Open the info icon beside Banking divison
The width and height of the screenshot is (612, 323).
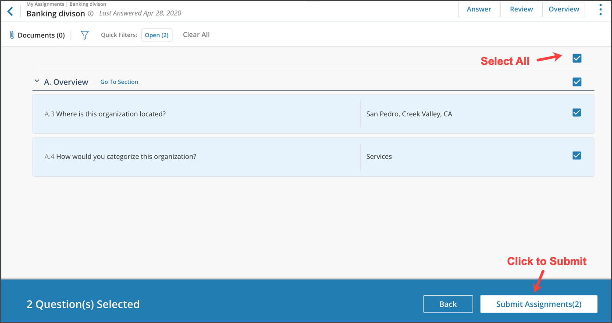click(x=90, y=14)
